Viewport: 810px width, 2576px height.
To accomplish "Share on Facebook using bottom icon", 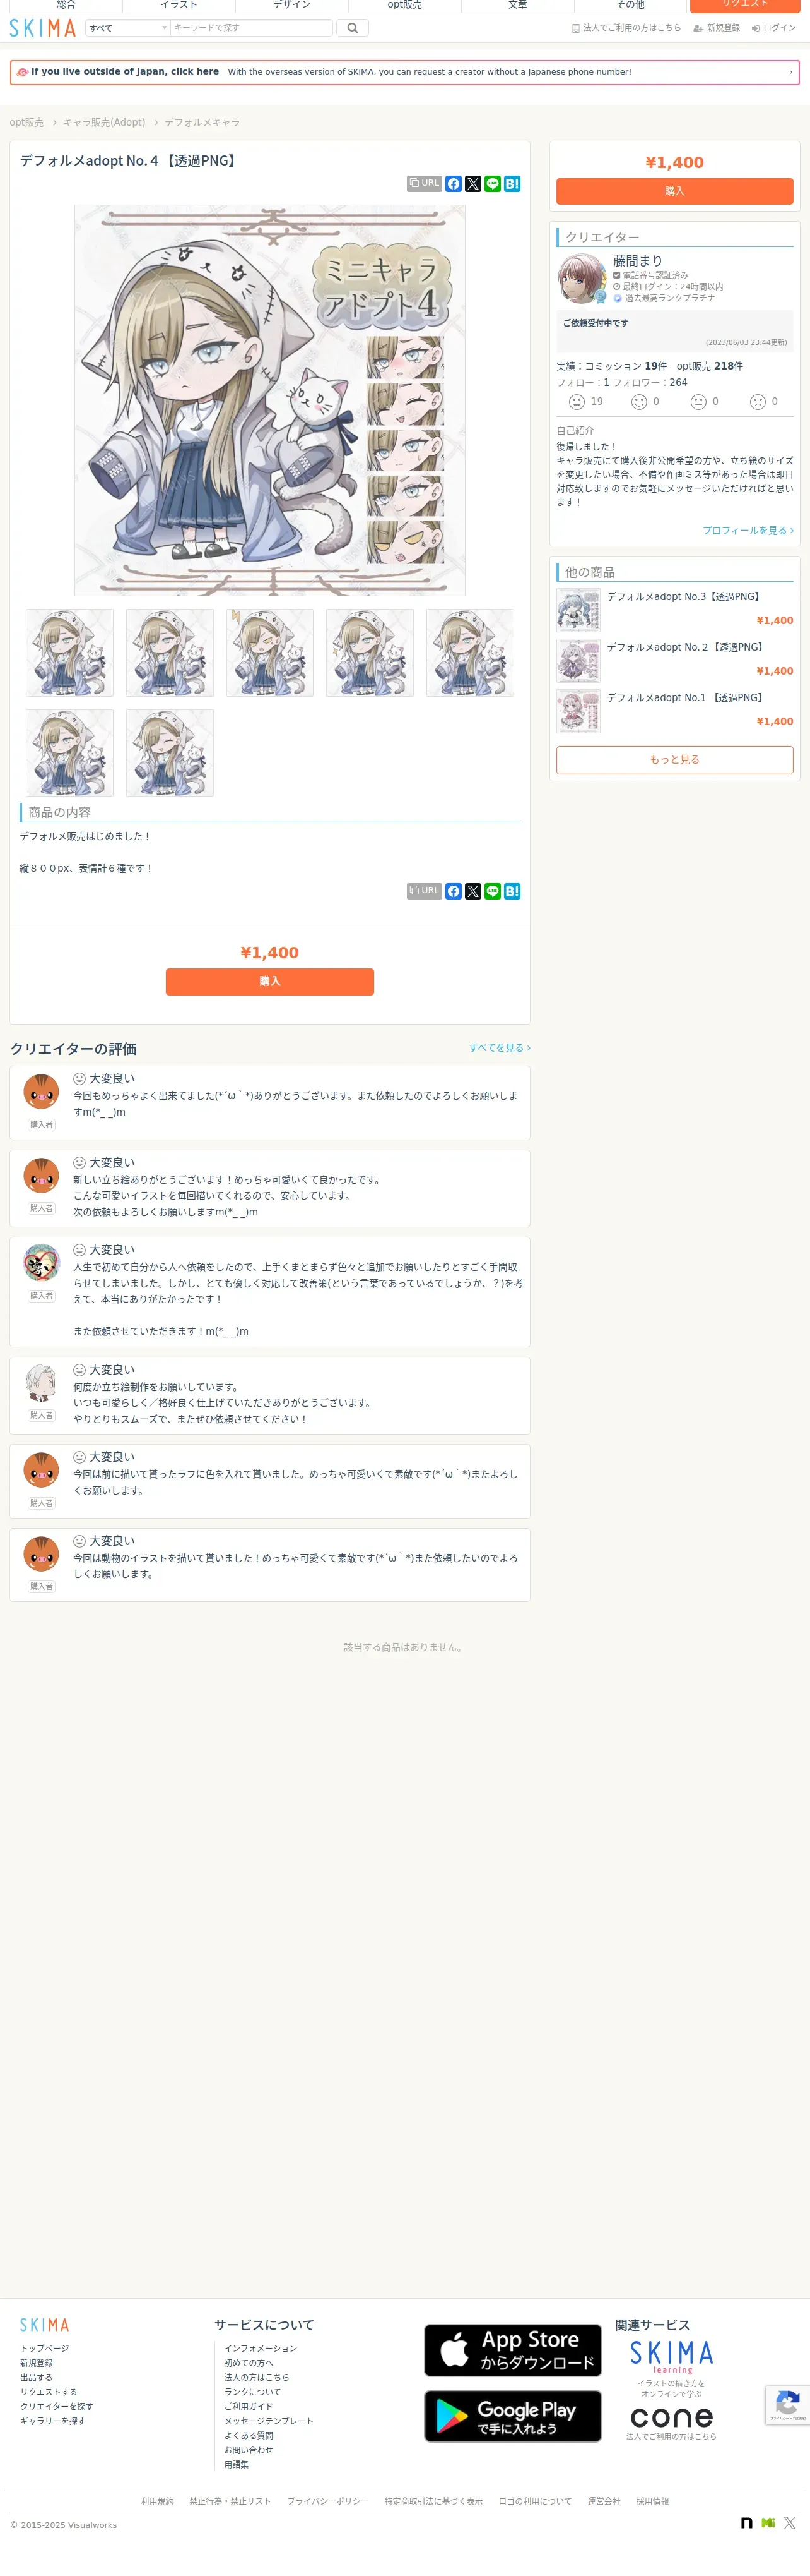I will point(454,891).
